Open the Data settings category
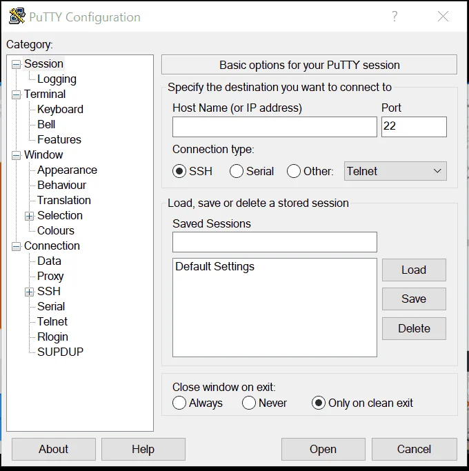Image resolution: width=469 pixels, height=471 pixels. (x=49, y=261)
